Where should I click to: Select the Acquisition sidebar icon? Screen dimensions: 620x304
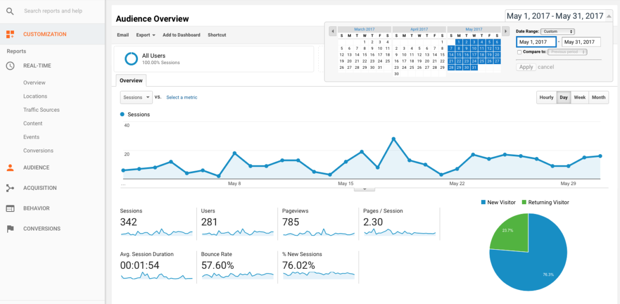(x=10, y=188)
